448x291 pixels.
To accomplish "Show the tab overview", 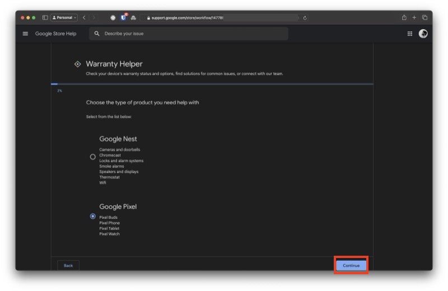I will pyautogui.click(x=424, y=18).
